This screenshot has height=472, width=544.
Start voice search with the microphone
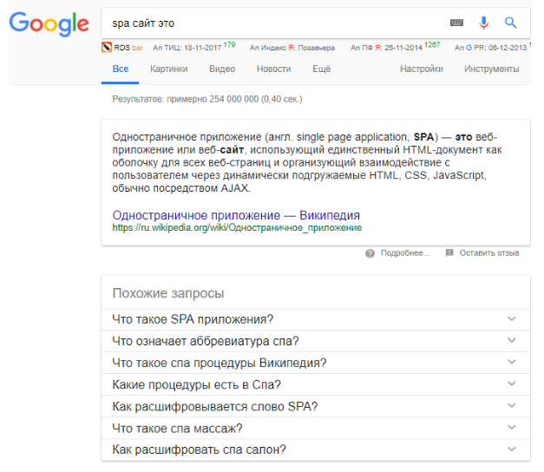coord(484,23)
